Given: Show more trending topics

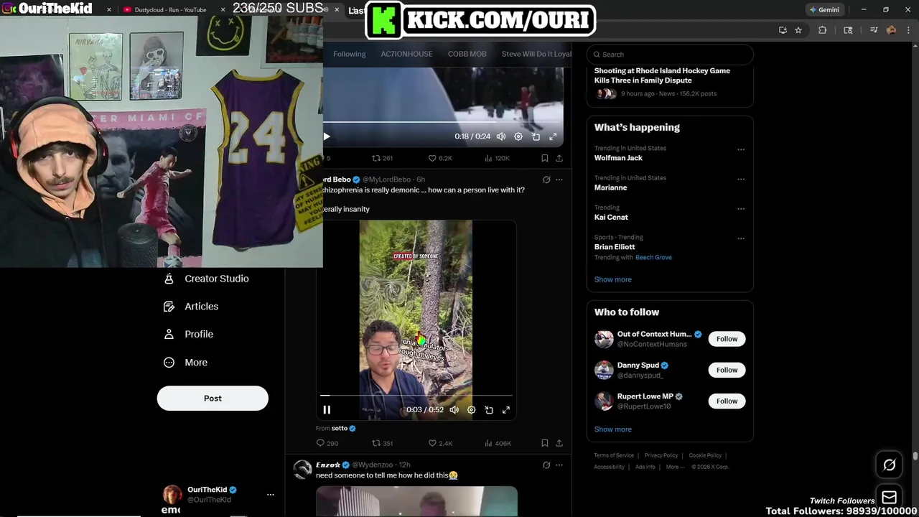Looking at the screenshot, I should point(612,279).
